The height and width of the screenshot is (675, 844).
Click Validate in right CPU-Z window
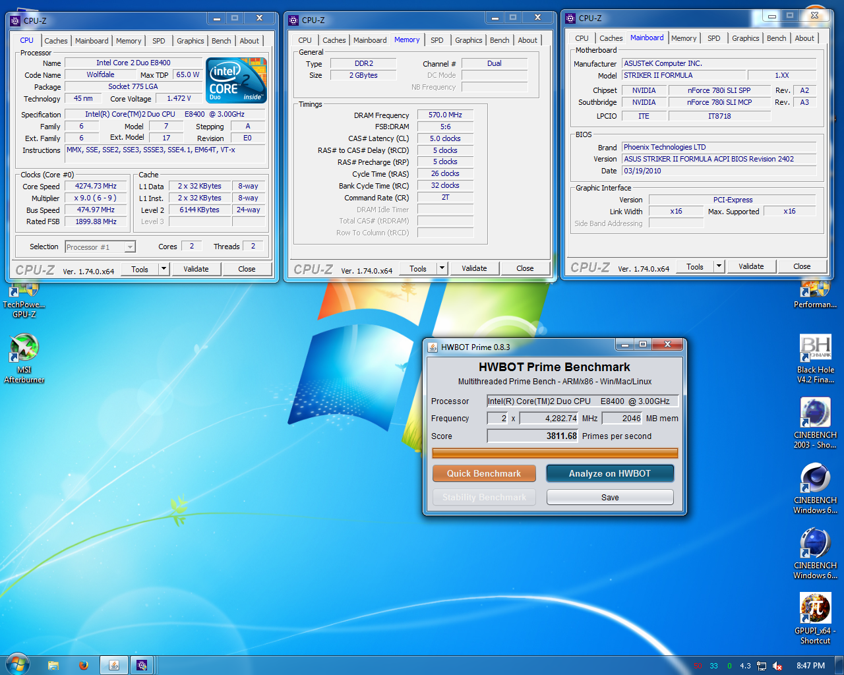751,266
